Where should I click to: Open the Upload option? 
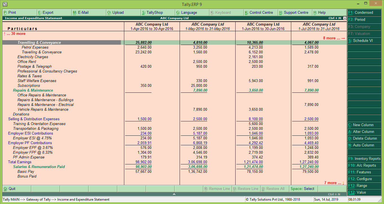[x=123, y=13]
